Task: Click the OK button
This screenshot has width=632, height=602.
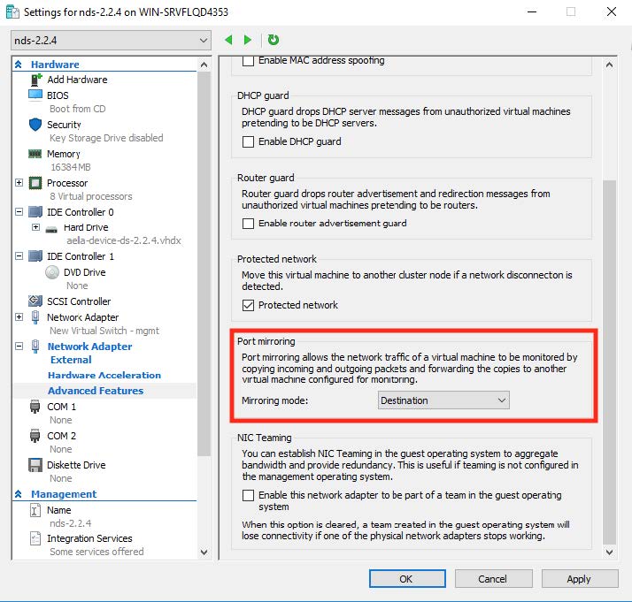Action: (x=405, y=579)
